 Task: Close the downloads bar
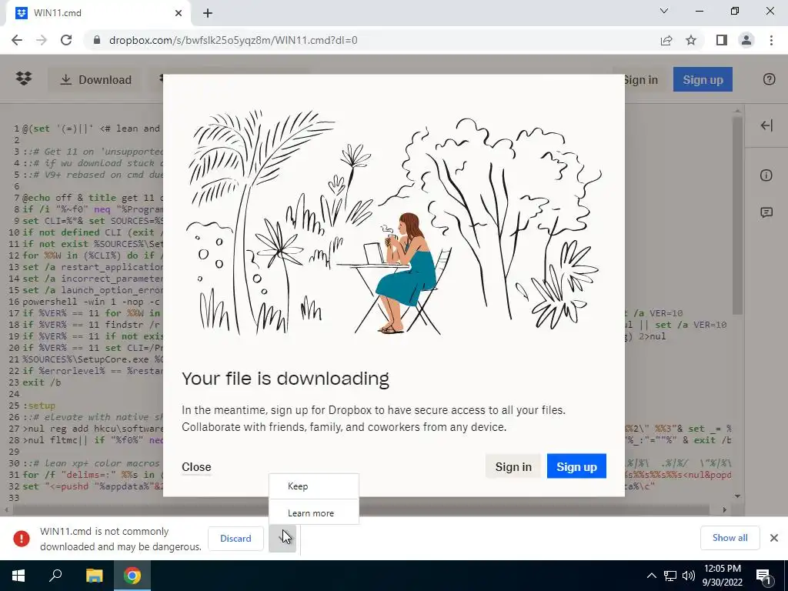coord(774,538)
